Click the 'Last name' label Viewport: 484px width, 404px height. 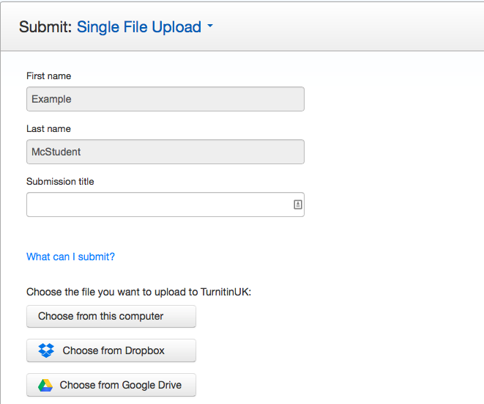click(48, 128)
